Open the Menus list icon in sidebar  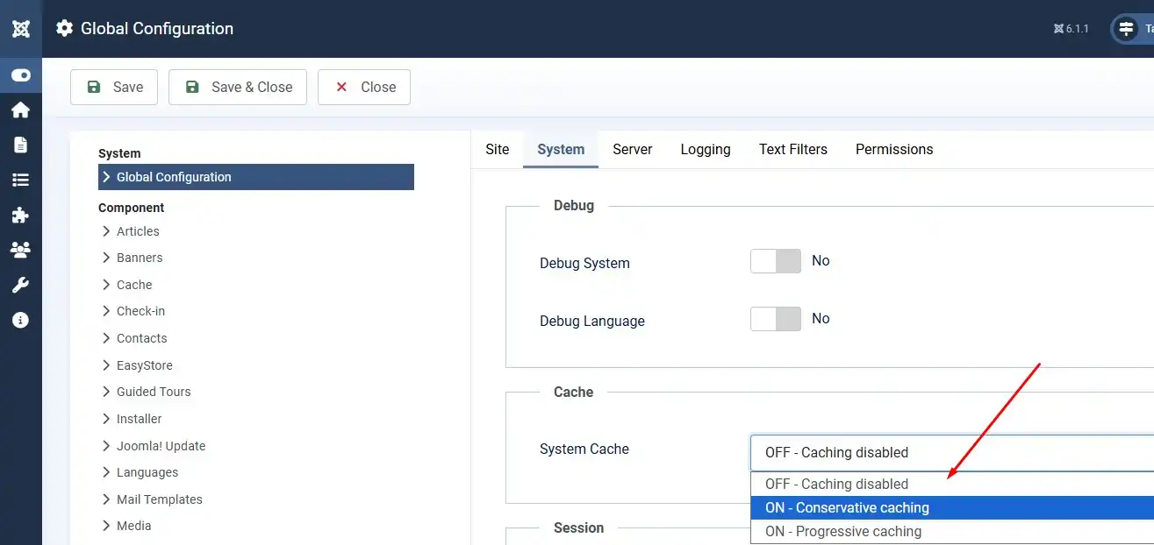point(21,180)
